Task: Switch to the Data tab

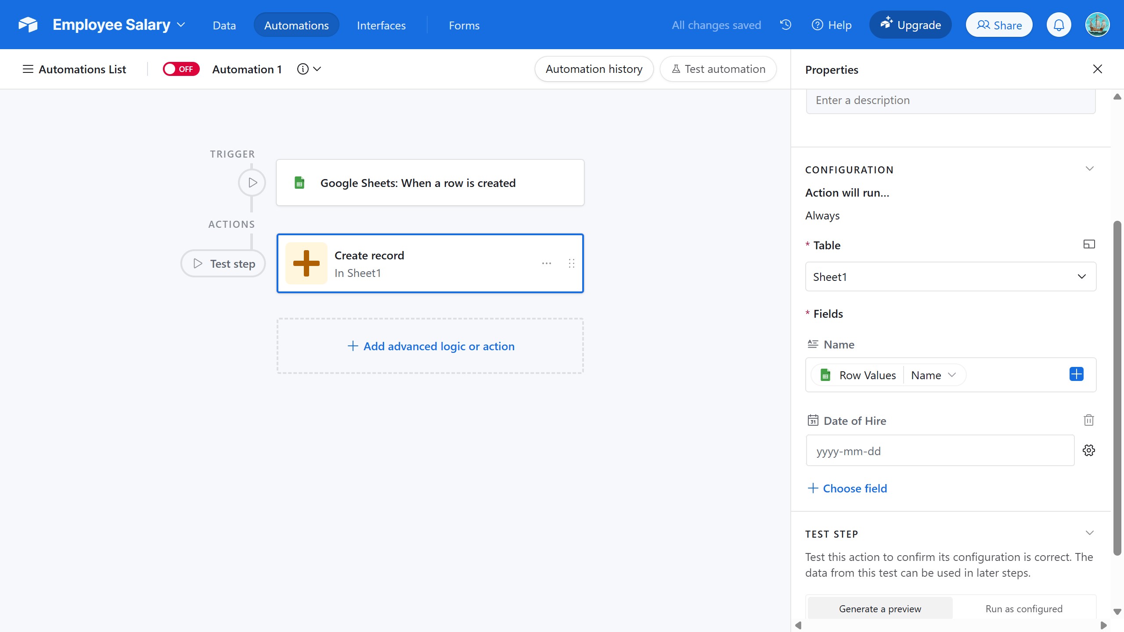Action: coord(224,25)
